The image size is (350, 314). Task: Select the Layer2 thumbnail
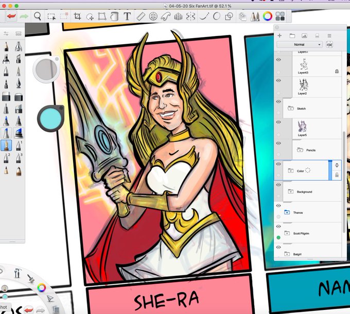click(303, 85)
